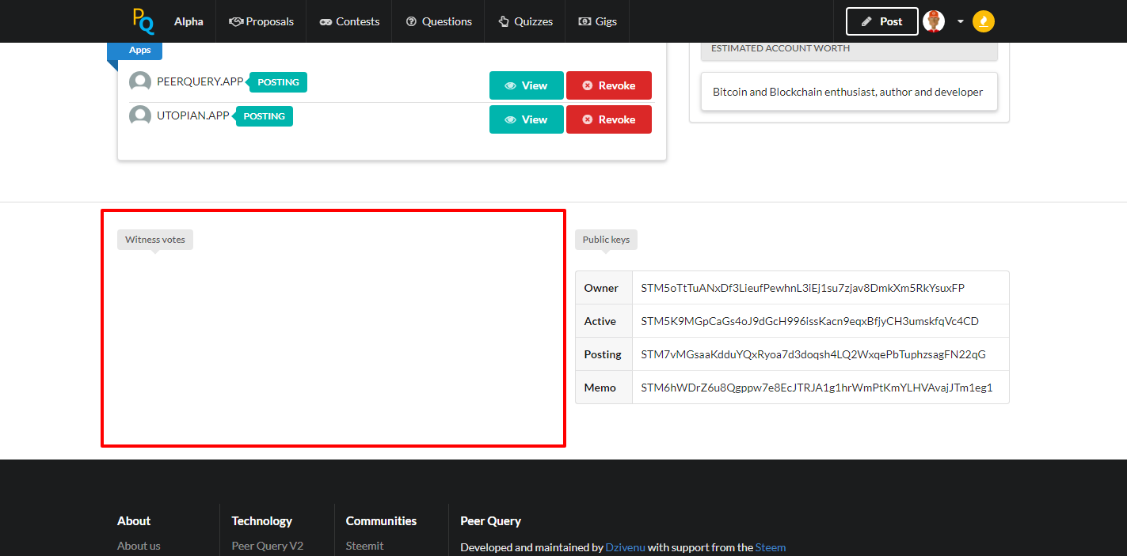View the PEERQUERY.APP authorization
The image size is (1127, 556).
click(x=527, y=85)
